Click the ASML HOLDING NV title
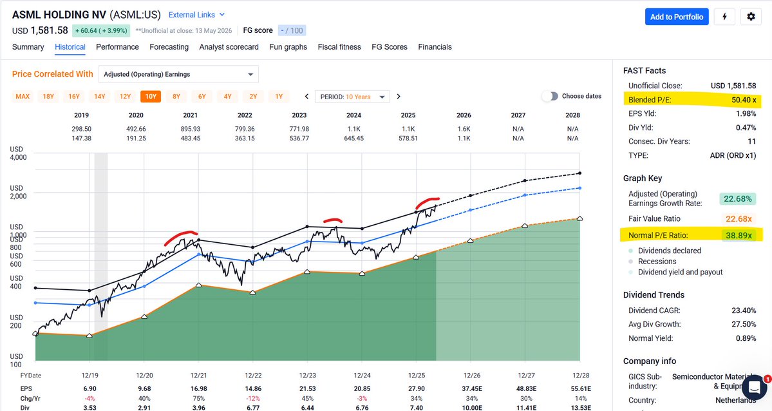 59,15
